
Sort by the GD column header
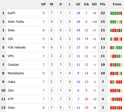point(94,4)
